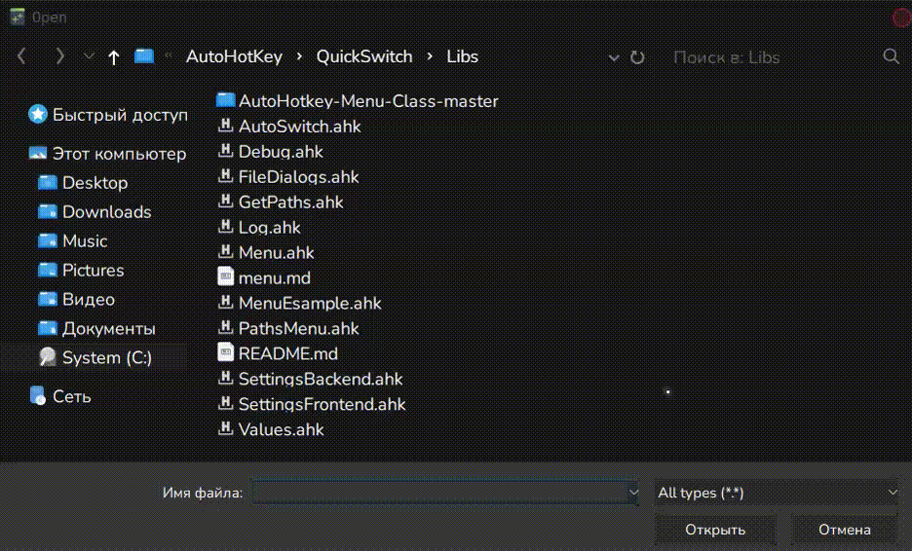Click the forward navigation arrow
Viewport: 912px width, 551px height.
59,56
